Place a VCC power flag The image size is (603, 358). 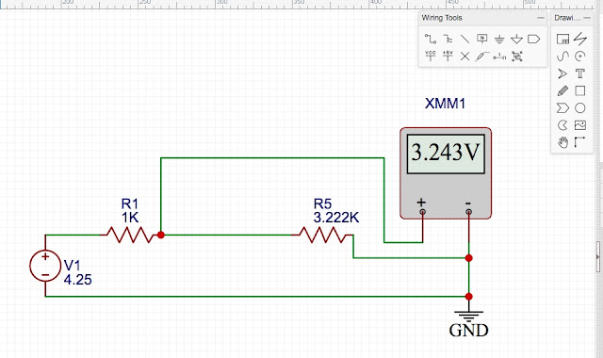click(x=431, y=57)
